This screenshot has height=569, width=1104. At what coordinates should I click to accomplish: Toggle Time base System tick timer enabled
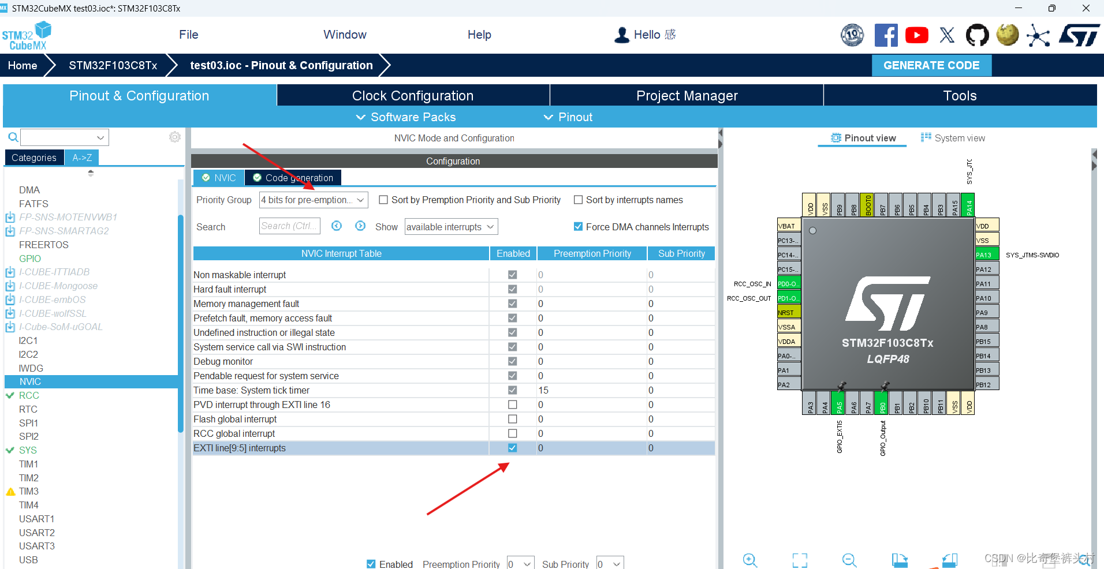(x=512, y=390)
